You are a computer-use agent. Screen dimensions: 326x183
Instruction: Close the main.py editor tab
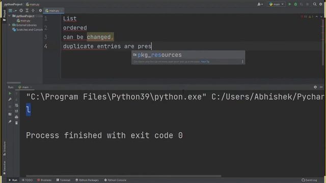coord(62,11)
